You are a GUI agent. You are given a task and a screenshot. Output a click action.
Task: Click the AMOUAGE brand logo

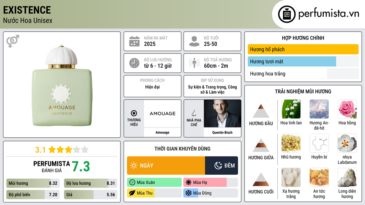[x=163, y=114]
